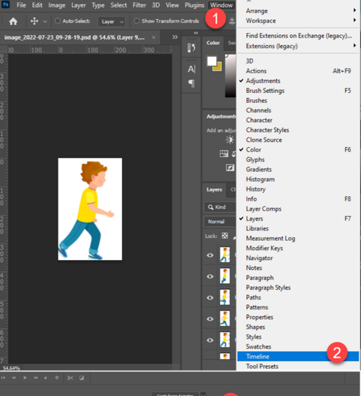Switch to the Color panel tab
This screenshot has width=361, height=396.
click(213, 43)
